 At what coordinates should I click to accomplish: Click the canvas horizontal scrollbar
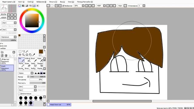tap(122, 101)
